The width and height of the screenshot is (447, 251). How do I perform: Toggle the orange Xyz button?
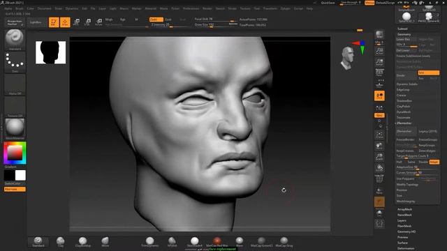(x=379, y=115)
